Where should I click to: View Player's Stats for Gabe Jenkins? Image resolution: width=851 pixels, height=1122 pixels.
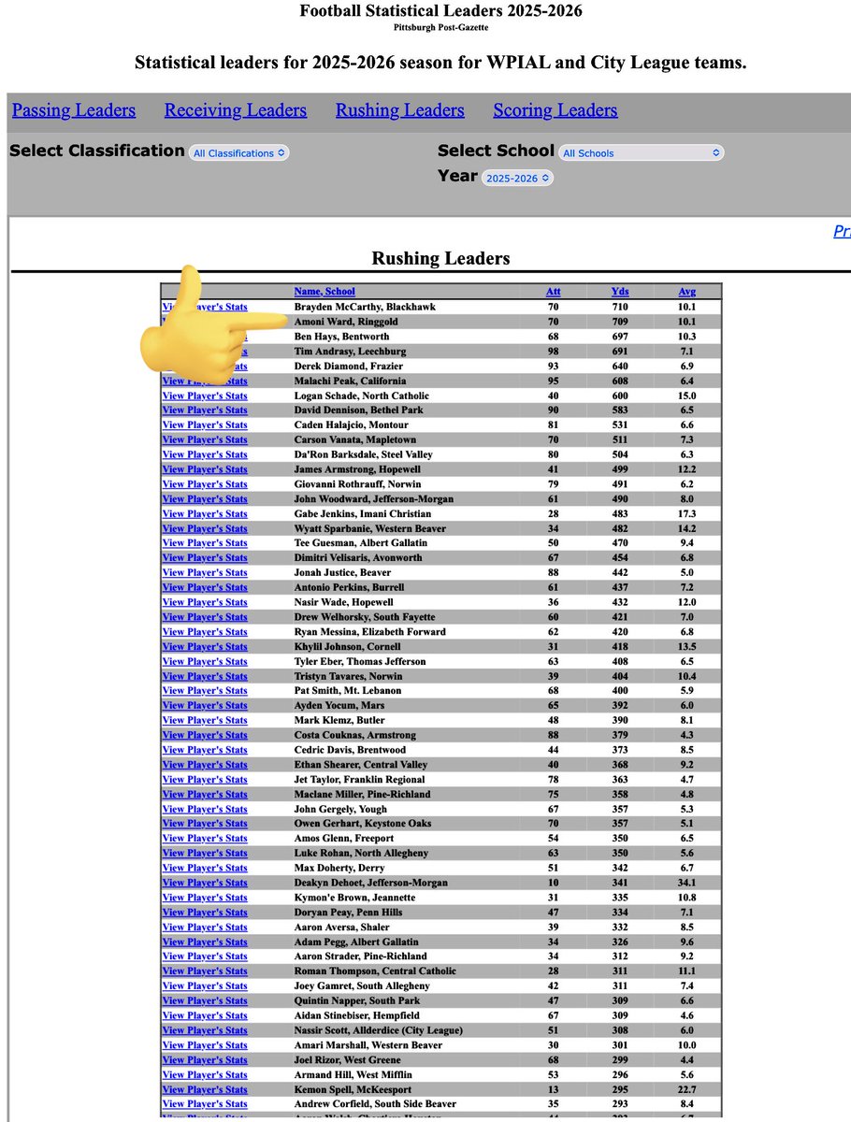pos(205,513)
